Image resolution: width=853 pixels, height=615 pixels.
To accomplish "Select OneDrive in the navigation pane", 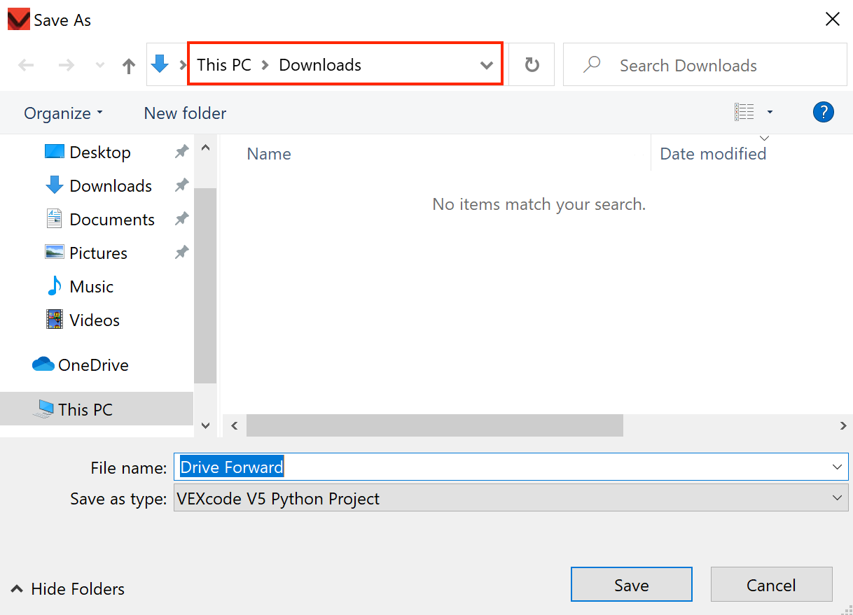I will click(93, 365).
